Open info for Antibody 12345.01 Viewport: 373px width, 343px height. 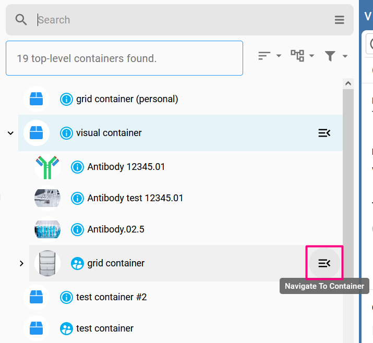pyautogui.click(x=77, y=167)
